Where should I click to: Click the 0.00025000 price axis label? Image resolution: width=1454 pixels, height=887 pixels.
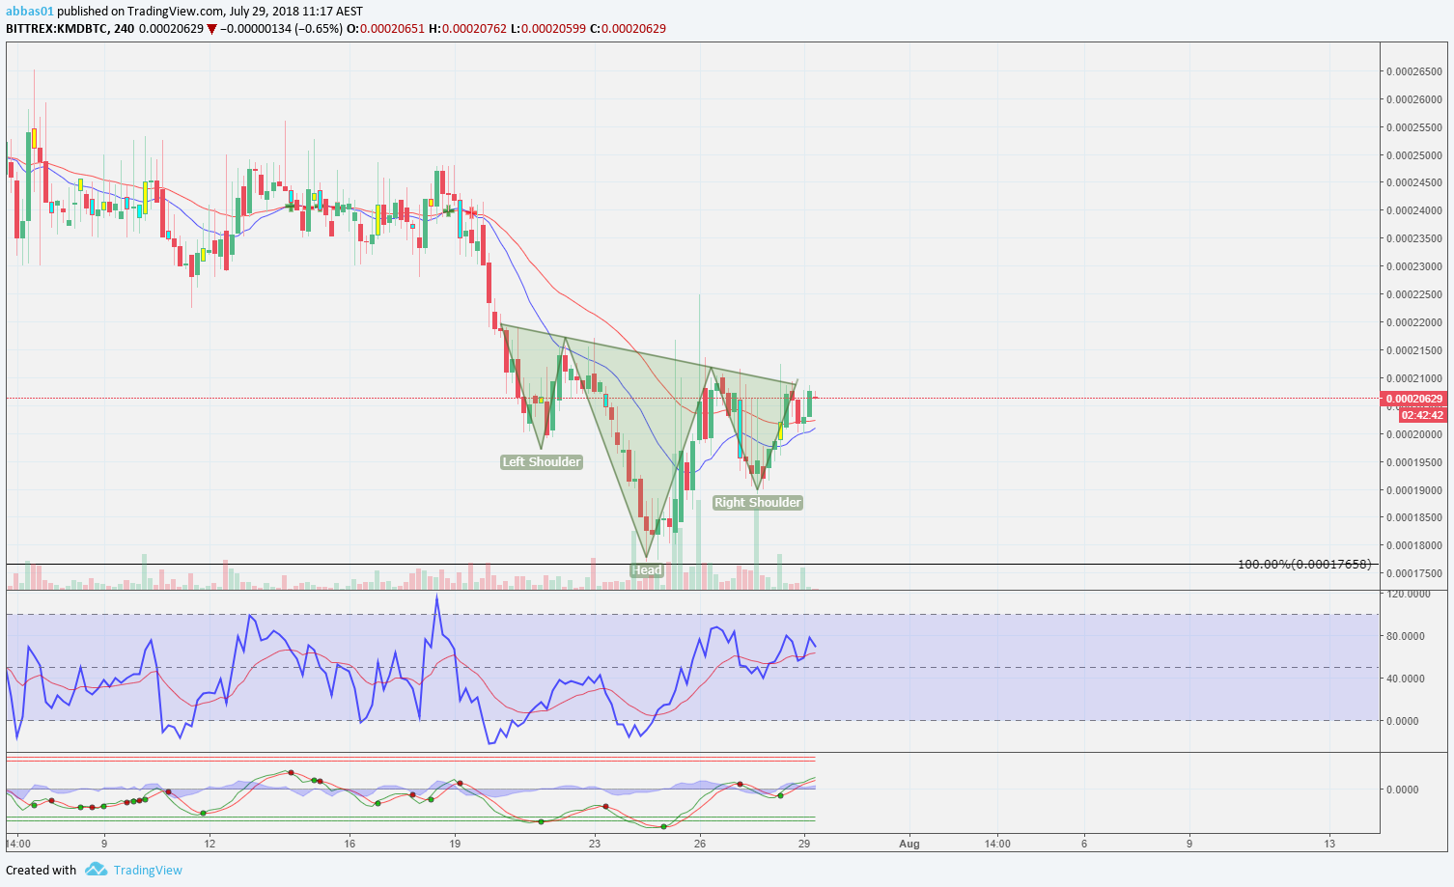click(1414, 155)
